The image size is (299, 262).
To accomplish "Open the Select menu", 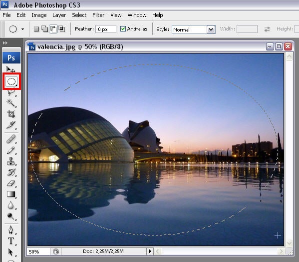I will pos(79,15).
